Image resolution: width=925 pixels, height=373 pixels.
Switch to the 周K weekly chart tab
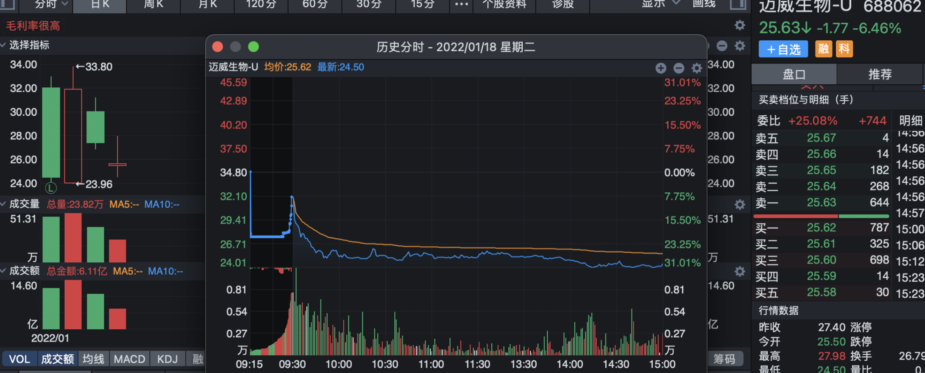point(153,4)
